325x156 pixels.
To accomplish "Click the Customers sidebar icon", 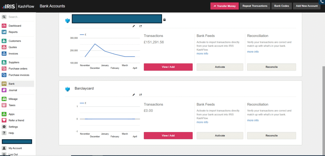I will point(4,41).
